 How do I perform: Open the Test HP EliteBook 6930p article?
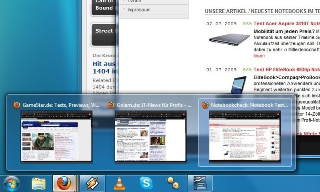pos(286,70)
